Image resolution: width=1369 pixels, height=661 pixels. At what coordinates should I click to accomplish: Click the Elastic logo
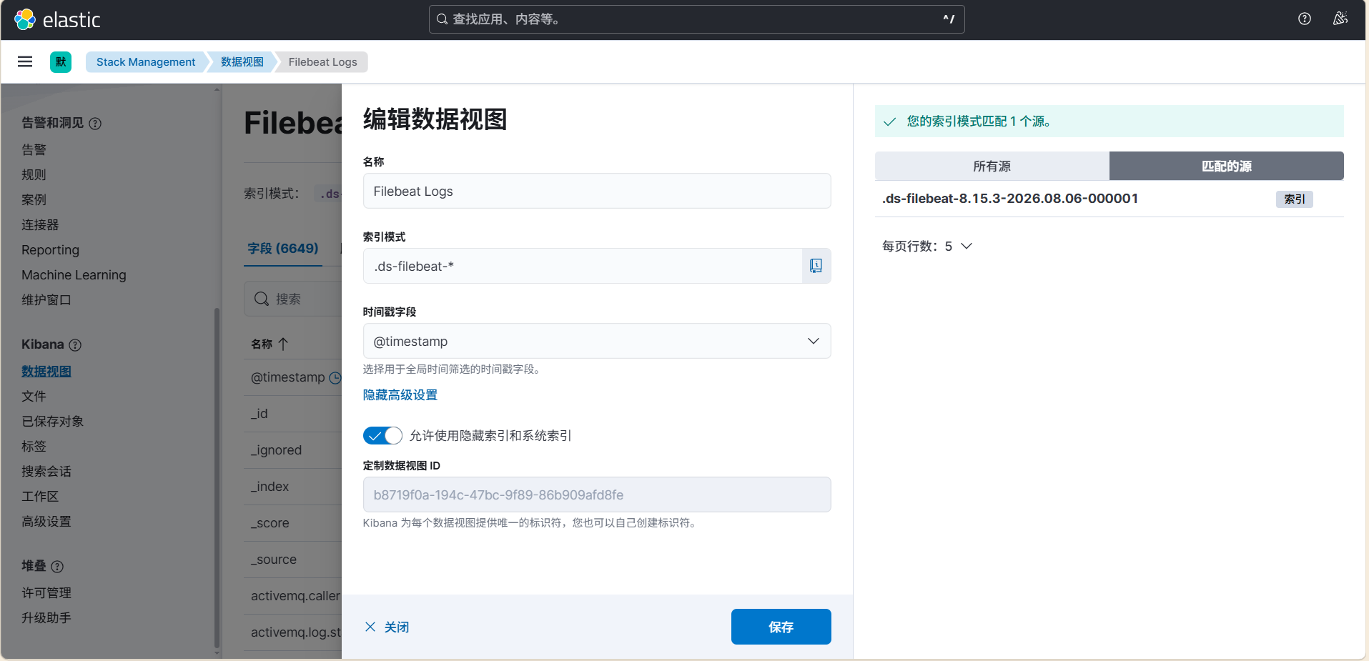pyautogui.click(x=57, y=19)
